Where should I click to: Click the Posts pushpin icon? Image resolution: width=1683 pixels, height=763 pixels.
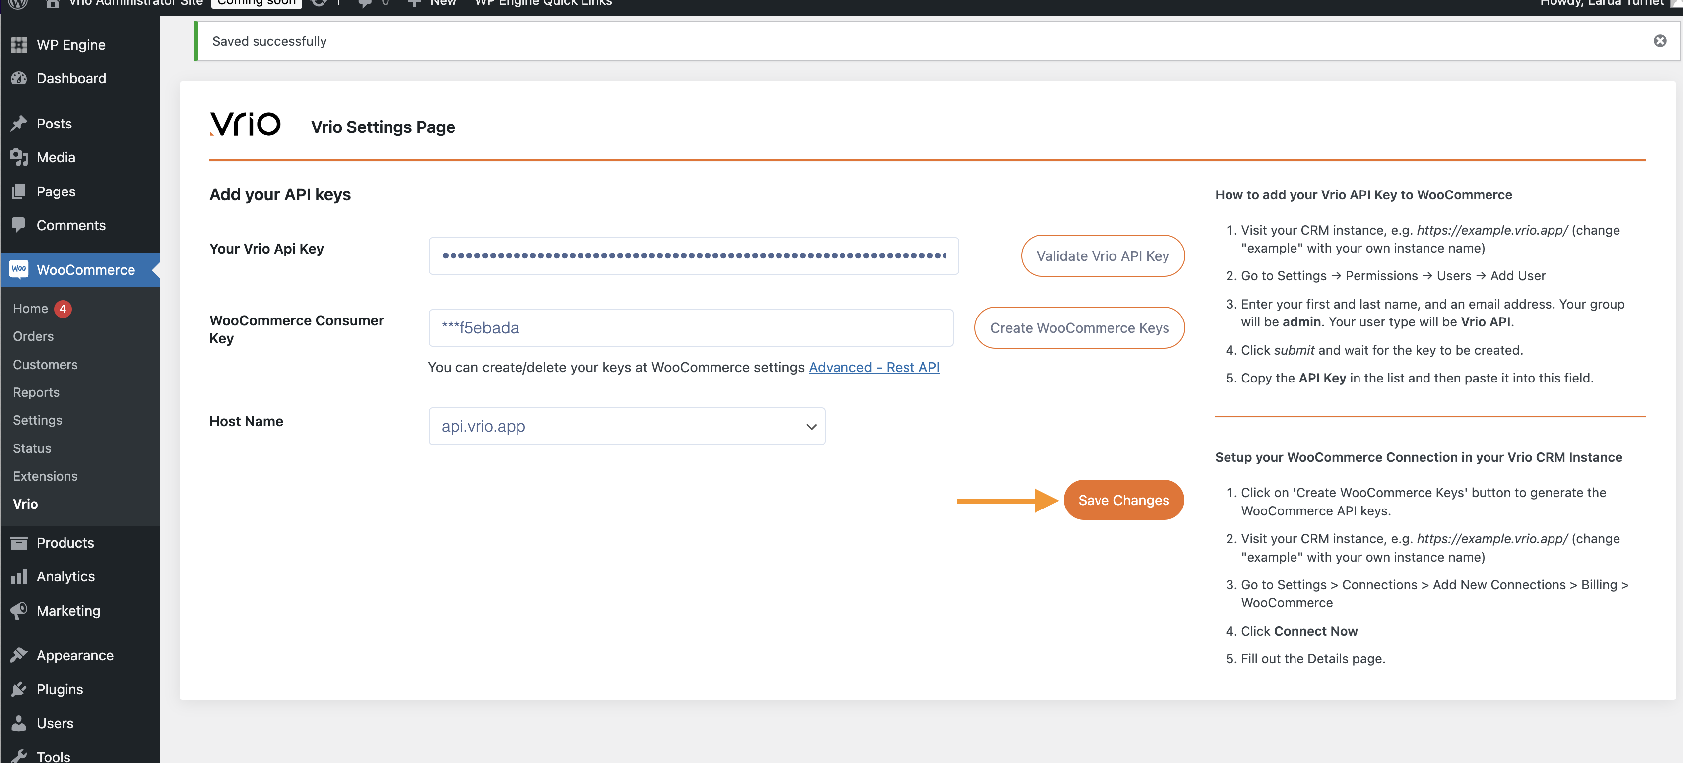[x=19, y=124]
